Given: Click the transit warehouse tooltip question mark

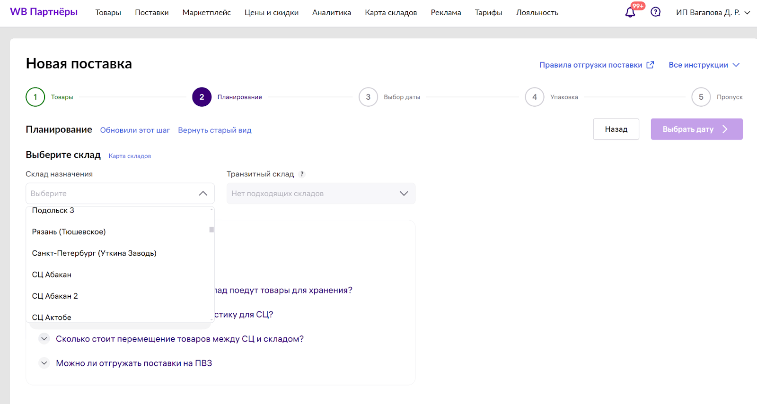Looking at the screenshot, I should (x=302, y=174).
